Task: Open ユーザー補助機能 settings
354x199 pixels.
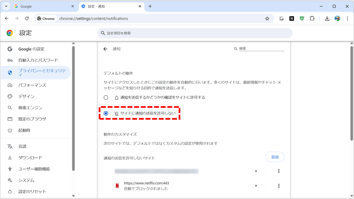Action: point(36,169)
